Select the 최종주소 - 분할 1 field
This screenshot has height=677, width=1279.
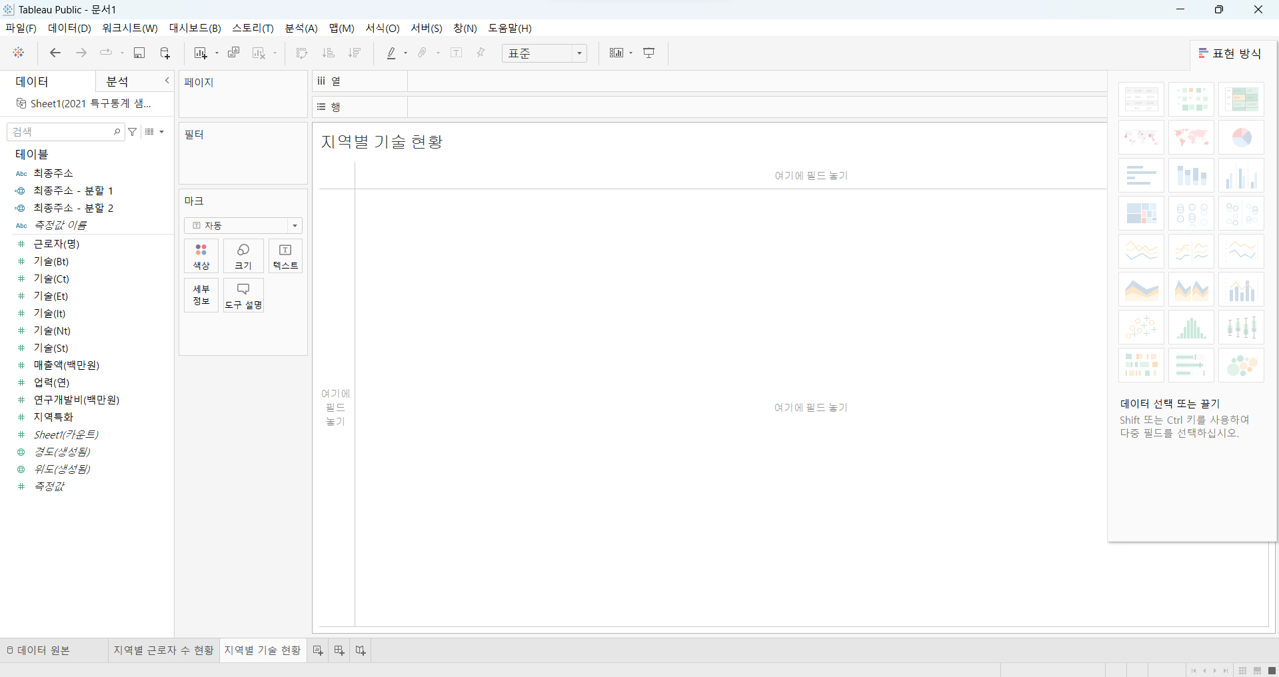coord(73,191)
